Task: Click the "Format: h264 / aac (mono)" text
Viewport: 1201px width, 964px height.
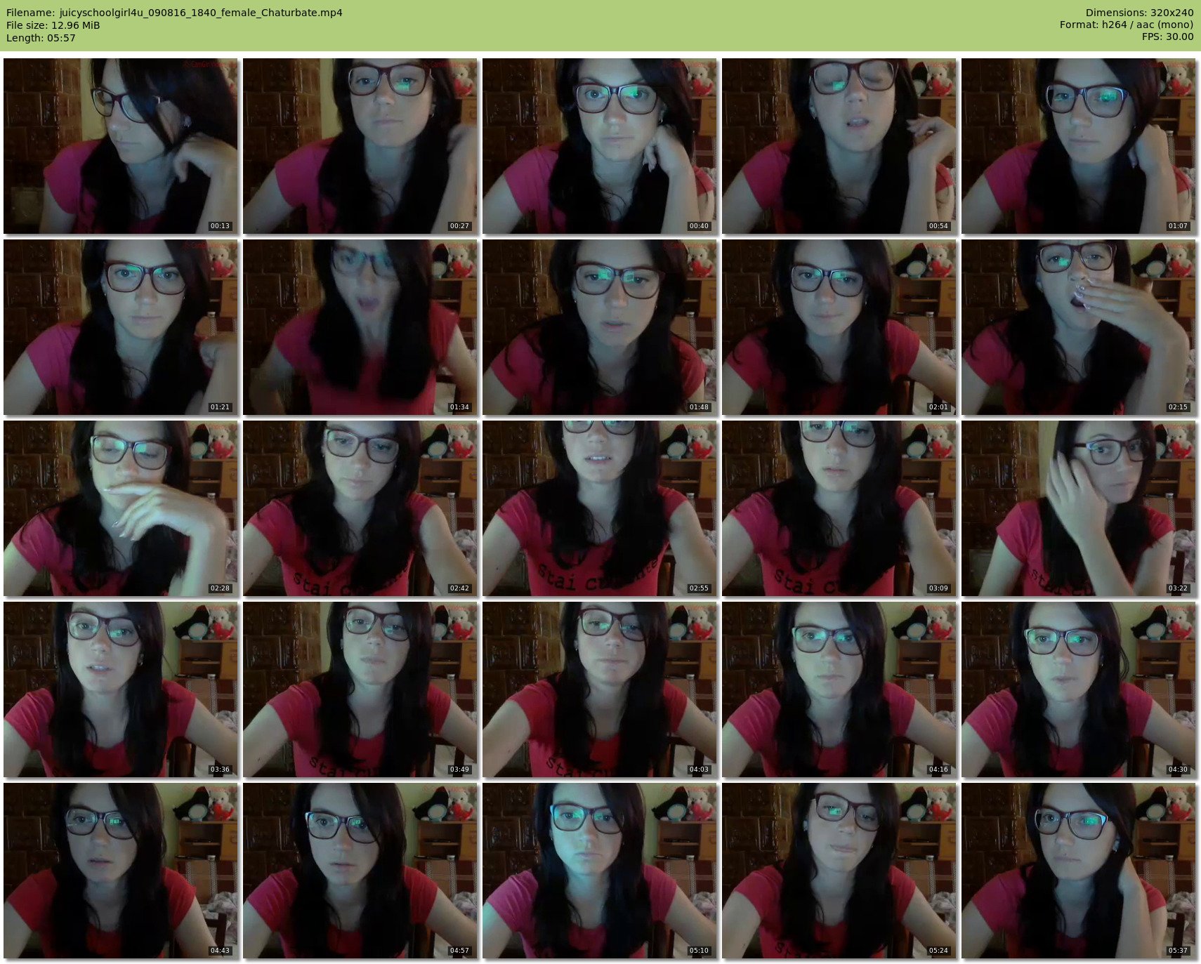Action: 1127,25
